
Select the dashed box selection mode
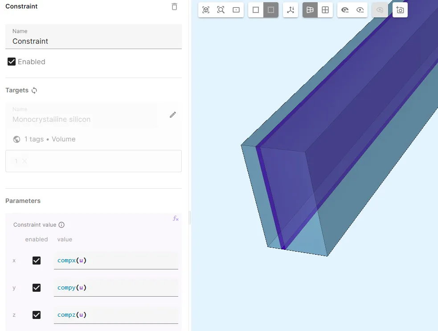click(x=271, y=10)
